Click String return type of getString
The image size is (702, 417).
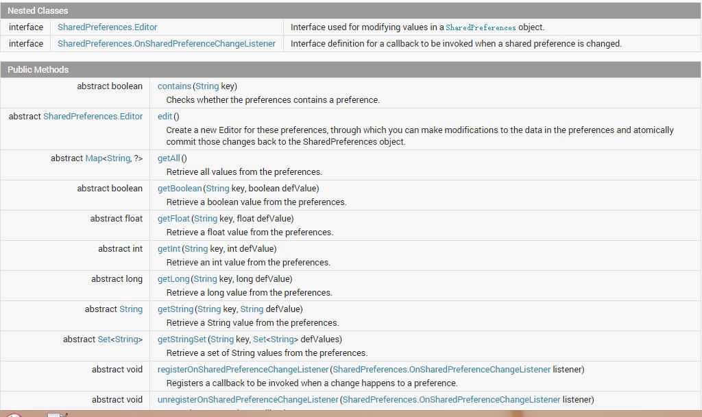131,309
